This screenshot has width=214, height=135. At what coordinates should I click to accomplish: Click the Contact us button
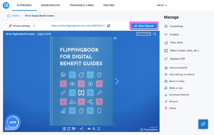coord(144,34)
